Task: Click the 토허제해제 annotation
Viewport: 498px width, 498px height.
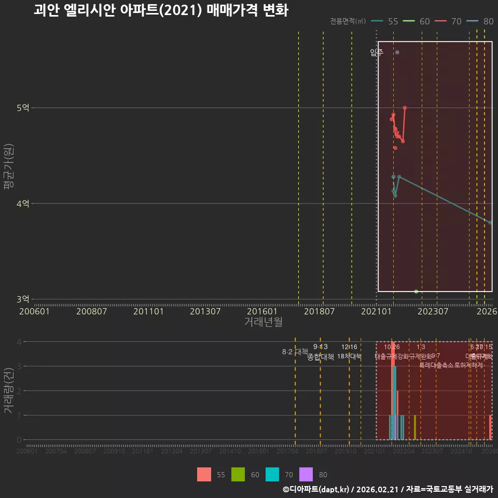Action: [469, 365]
